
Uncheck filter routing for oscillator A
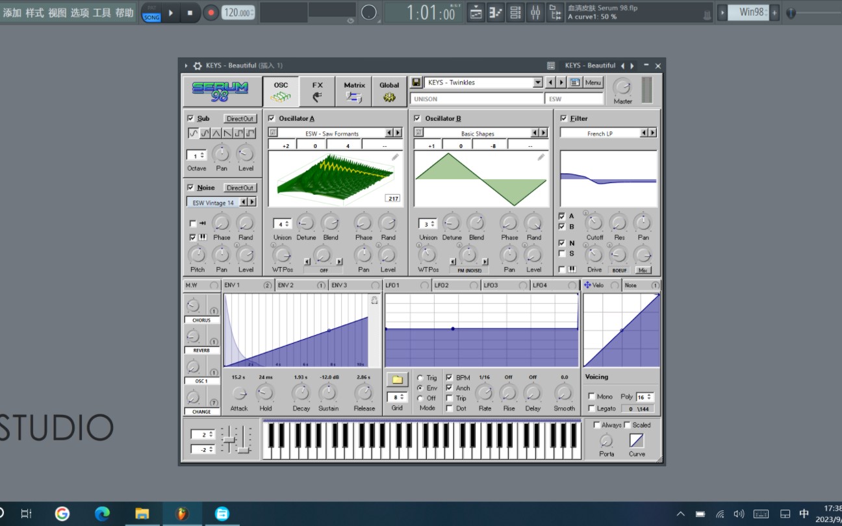tap(562, 216)
